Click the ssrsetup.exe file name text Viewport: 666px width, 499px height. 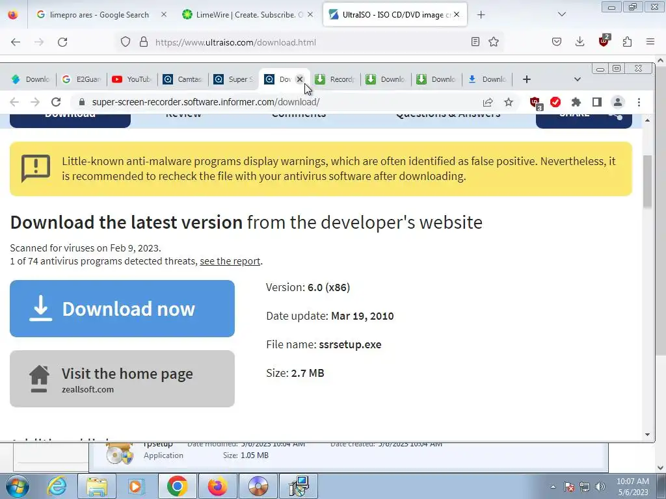coord(350,344)
